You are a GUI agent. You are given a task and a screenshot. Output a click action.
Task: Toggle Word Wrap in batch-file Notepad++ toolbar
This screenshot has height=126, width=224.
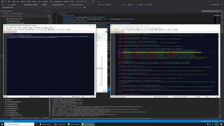click(x=44, y=29)
